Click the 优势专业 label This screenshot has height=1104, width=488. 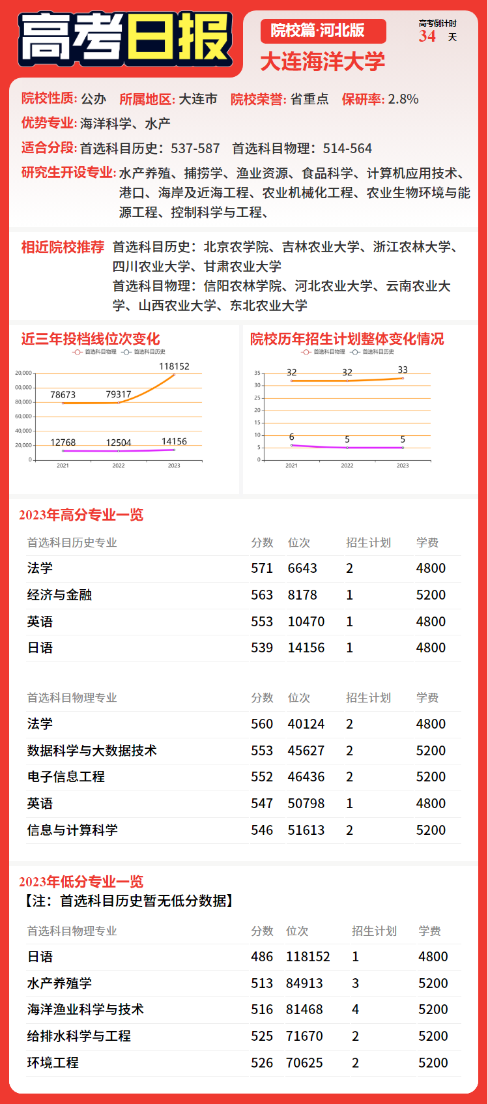pyautogui.click(x=49, y=123)
